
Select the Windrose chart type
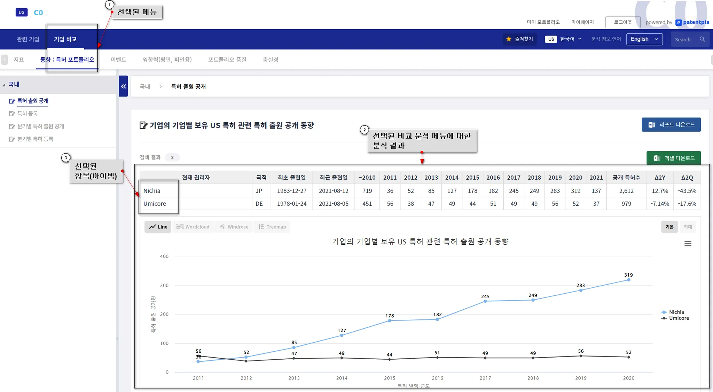[234, 227]
